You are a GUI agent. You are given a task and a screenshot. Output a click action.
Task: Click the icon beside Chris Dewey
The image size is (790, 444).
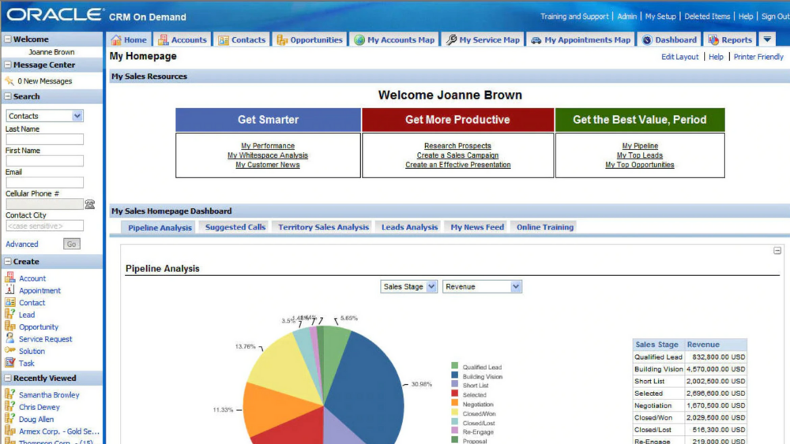pyautogui.click(x=10, y=406)
